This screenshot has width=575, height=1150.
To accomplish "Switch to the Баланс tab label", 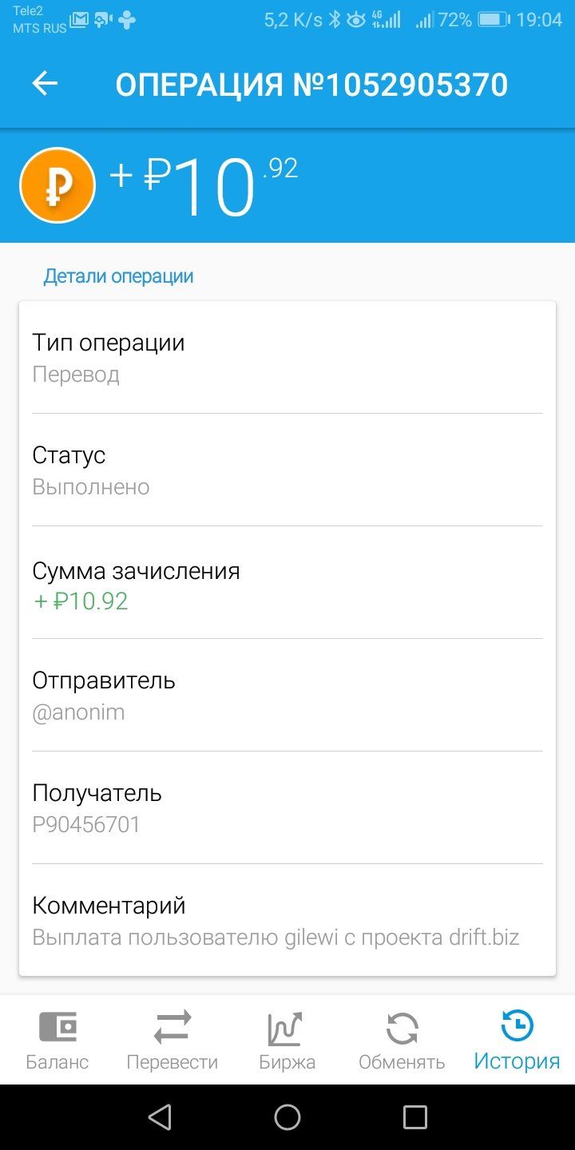I will tap(57, 1062).
